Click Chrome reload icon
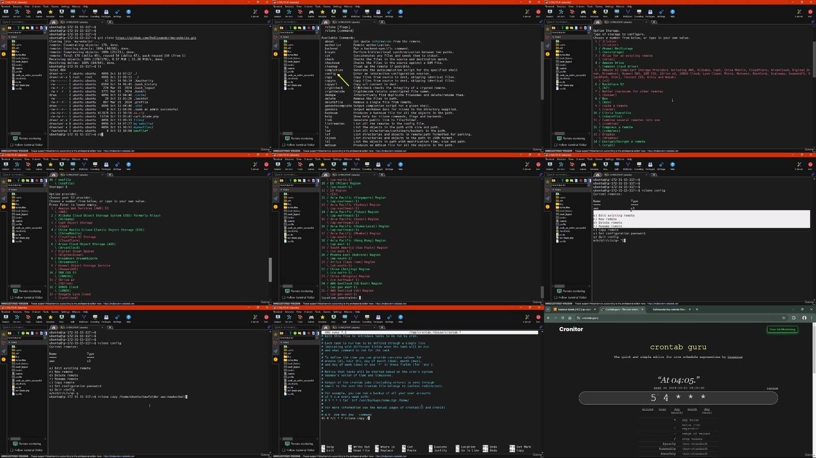 pos(563,318)
